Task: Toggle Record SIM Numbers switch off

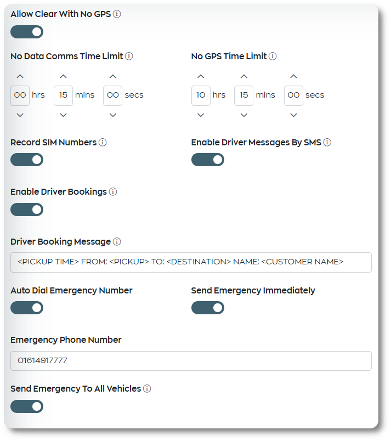Action: click(27, 160)
